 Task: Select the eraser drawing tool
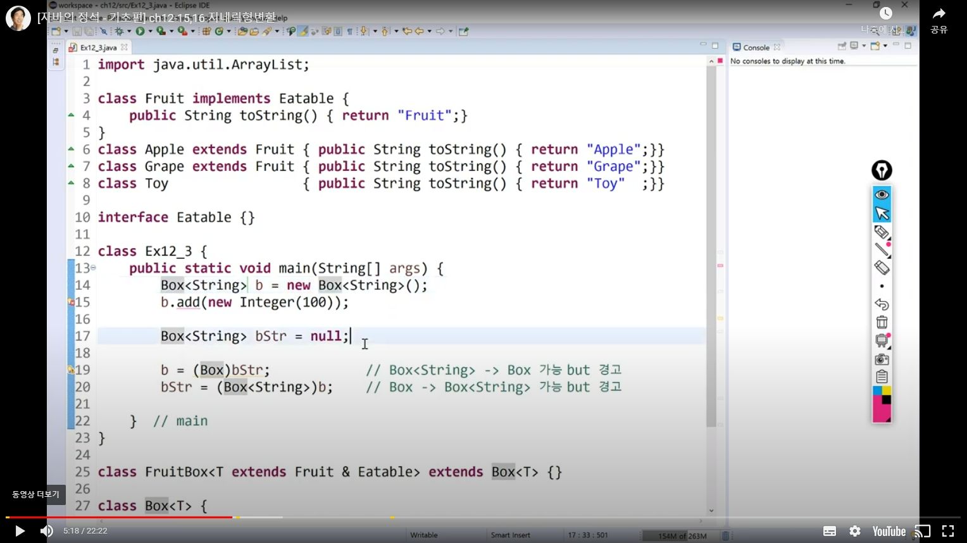[882, 268]
